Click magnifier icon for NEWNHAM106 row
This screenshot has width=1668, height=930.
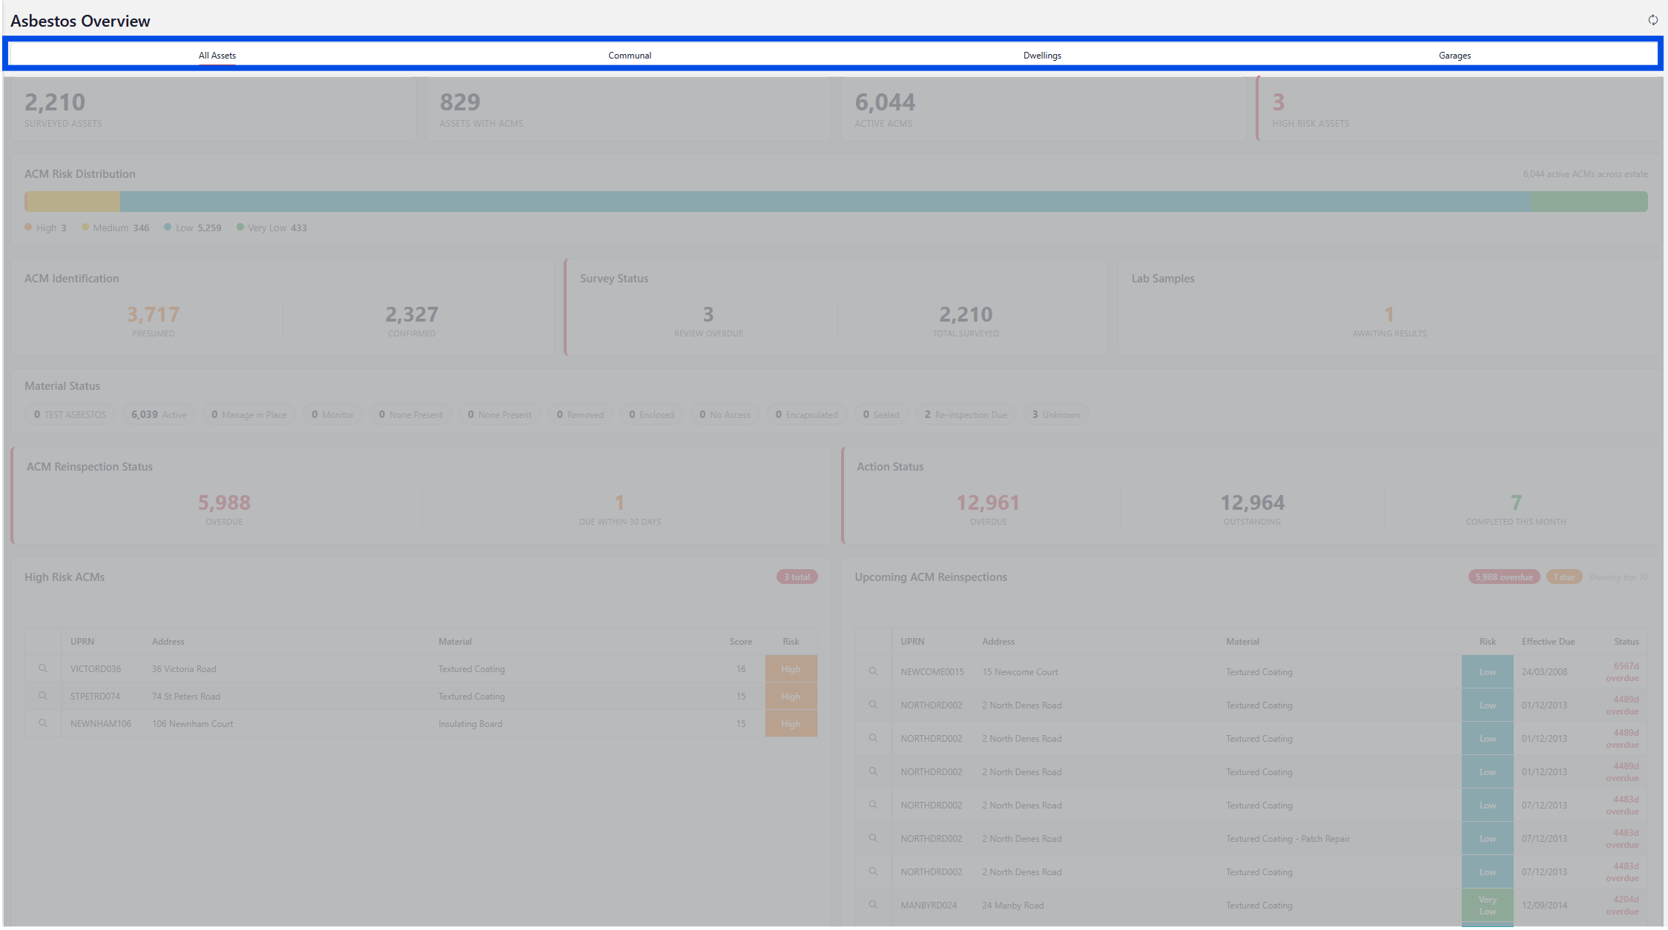click(43, 723)
